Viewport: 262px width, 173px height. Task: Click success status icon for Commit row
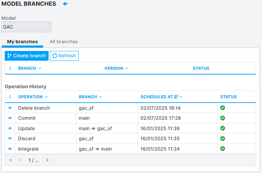pos(223,118)
